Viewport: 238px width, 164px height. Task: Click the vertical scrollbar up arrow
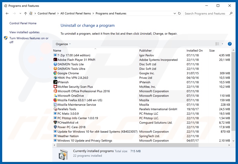[233, 50]
